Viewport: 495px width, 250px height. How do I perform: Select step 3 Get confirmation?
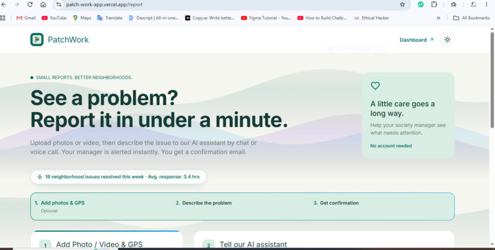pos(336,203)
